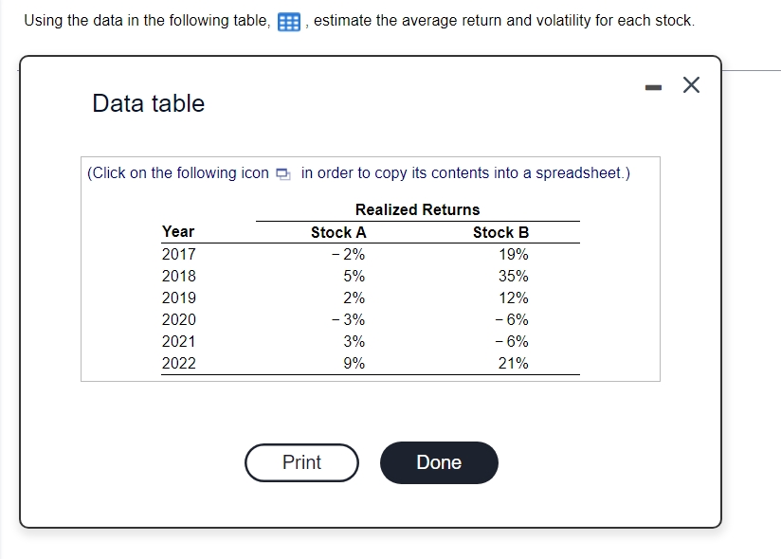The width and height of the screenshot is (781, 559).
Task: Click the copy-to-spreadsheet icon in the instructions
Action: click(281, 173)
